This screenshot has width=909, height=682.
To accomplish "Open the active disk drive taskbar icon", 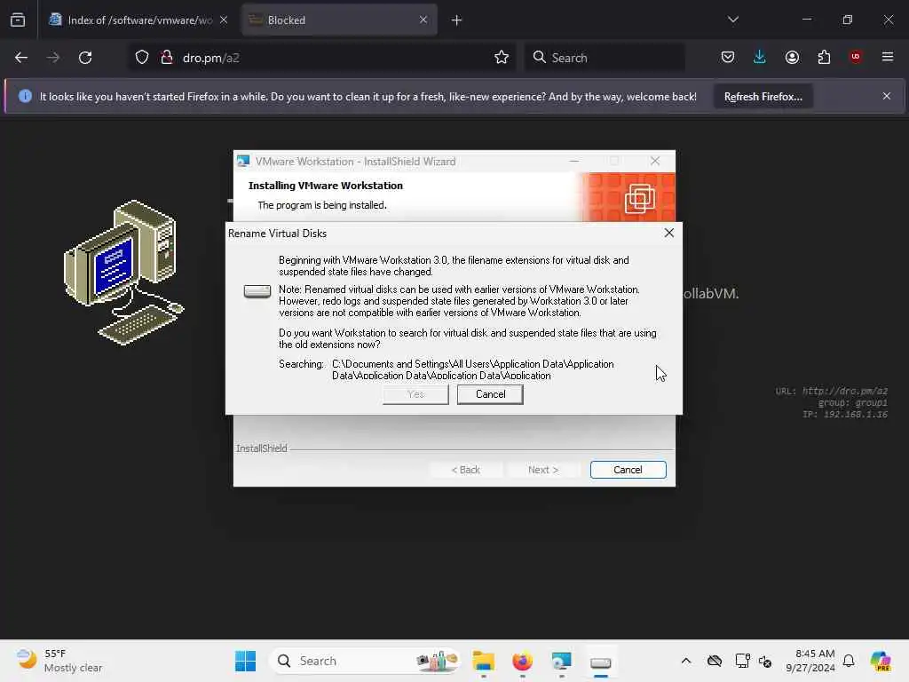I will (x=601, y=662).
